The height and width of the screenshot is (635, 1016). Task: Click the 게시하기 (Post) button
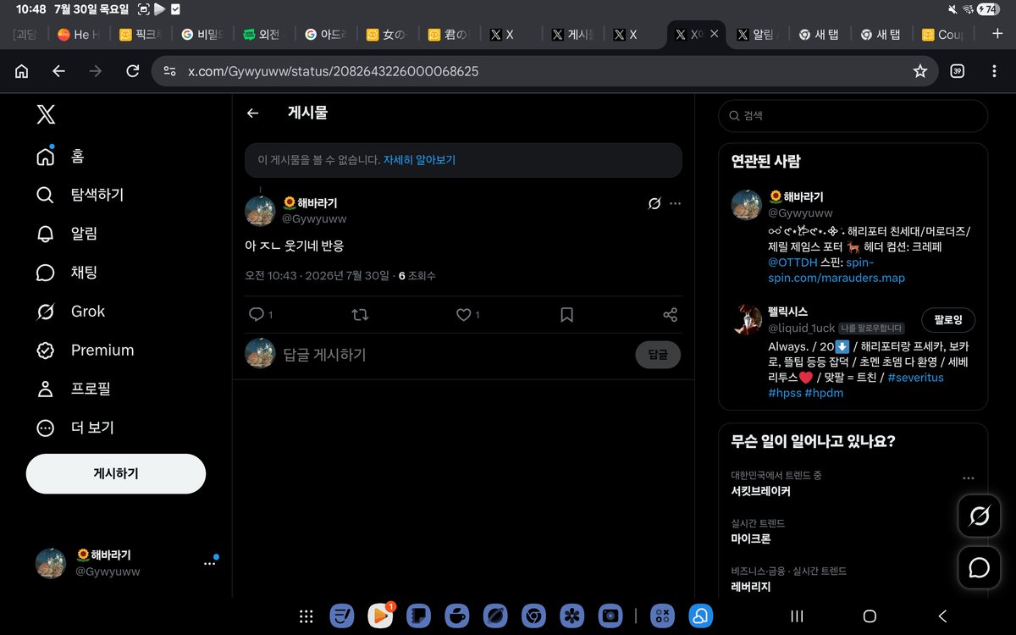point(116,473)
